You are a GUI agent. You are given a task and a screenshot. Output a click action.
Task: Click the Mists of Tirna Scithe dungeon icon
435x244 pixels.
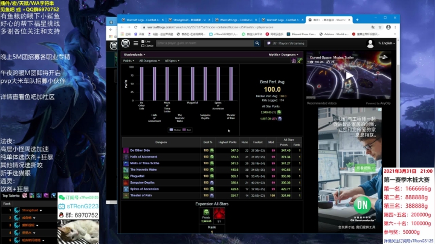[x=126, y=163]
